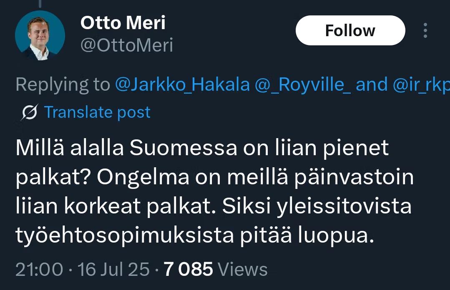
Task: Click the 16 Jul 25 date
Action: (x=113, y=269)
